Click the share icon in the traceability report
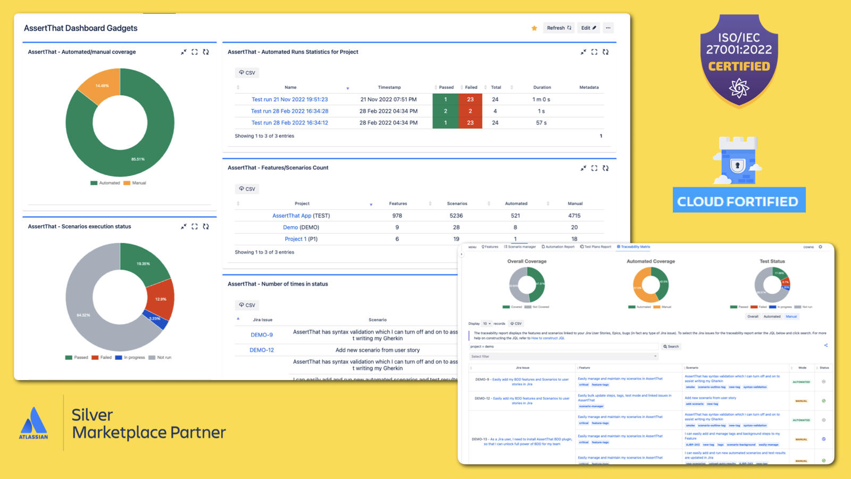851x479 pixels. [825, 345]
